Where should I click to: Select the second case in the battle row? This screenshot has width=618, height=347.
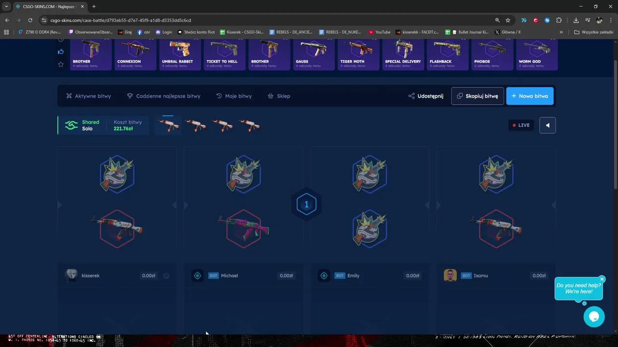(196, 125)
